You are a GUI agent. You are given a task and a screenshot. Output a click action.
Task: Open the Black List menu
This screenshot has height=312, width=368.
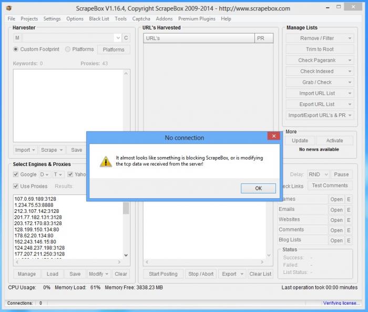[99, 18]
